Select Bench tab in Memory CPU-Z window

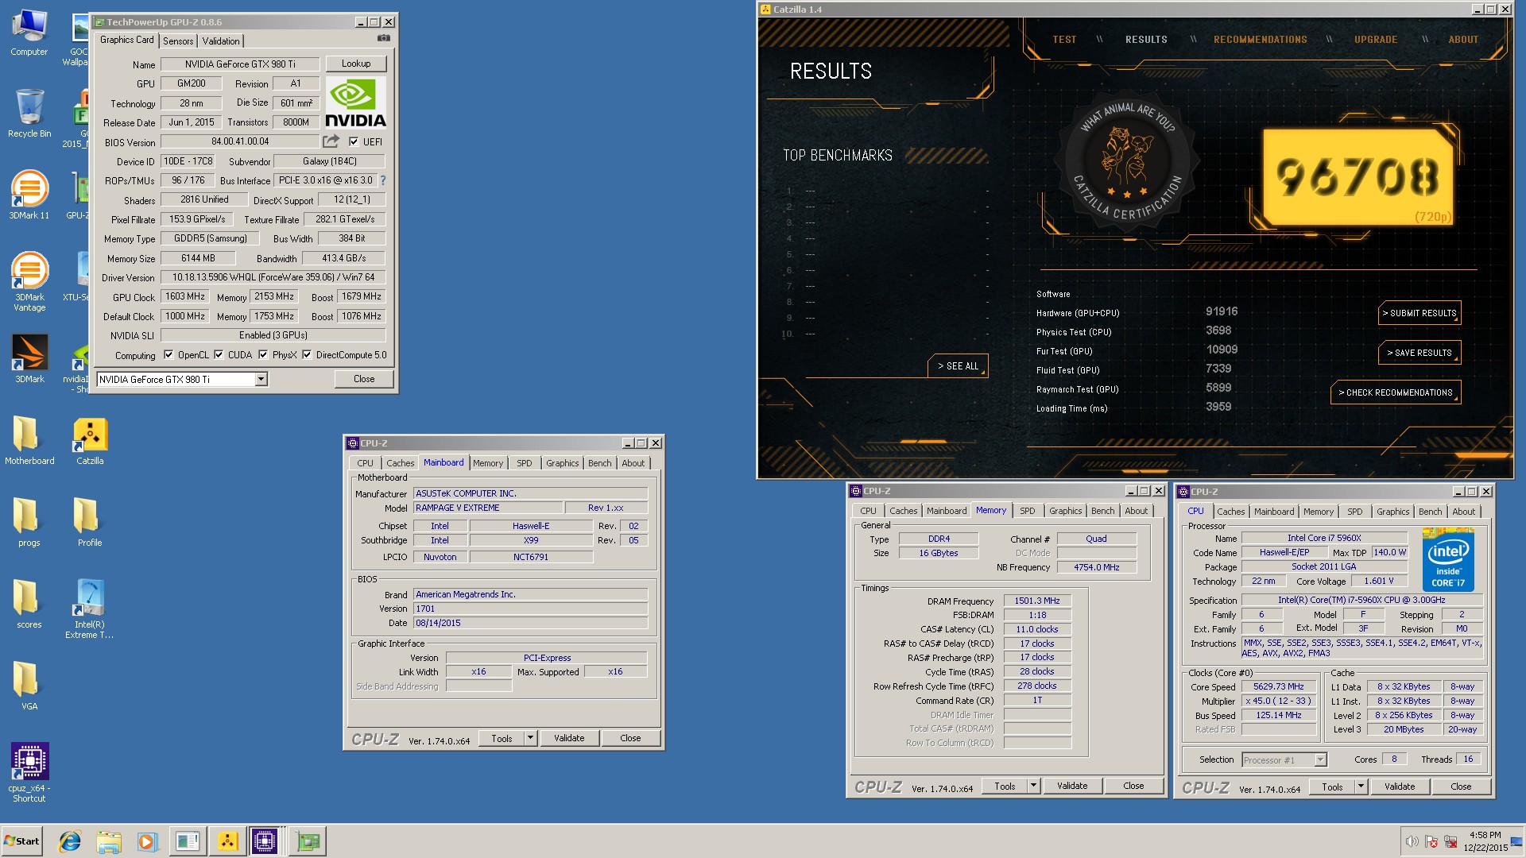pyautogui.click(x=1102, y=511)
